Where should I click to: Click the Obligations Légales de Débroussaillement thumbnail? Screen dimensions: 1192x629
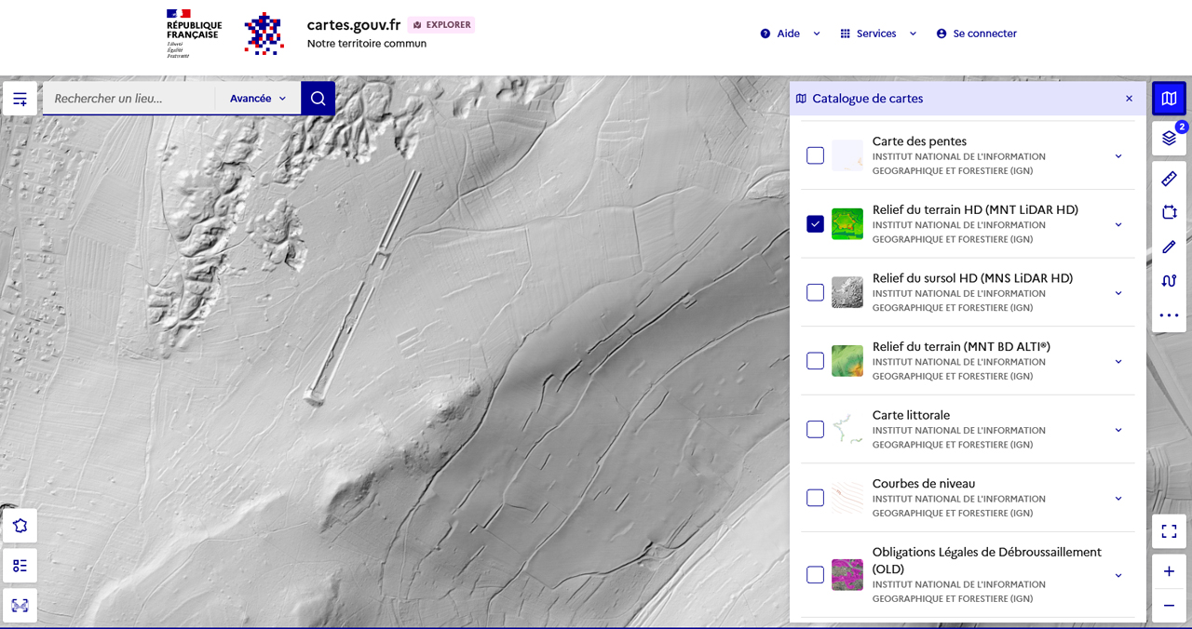coord(847,575)
